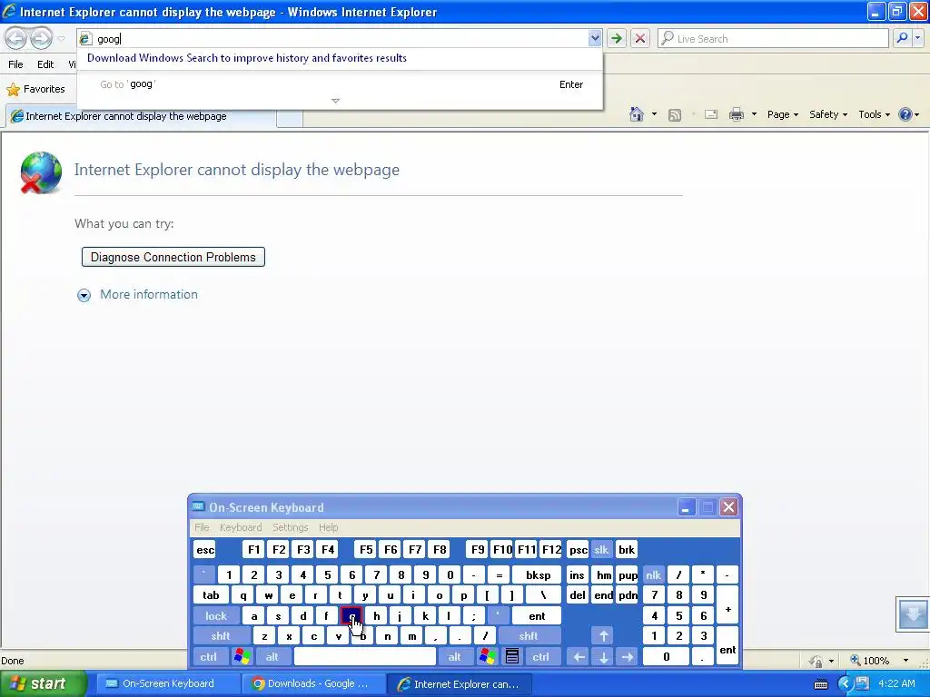This screenshot has height=697, width=930.
Task: Open the address bar dropdown arrow
Action: (595, 38)
